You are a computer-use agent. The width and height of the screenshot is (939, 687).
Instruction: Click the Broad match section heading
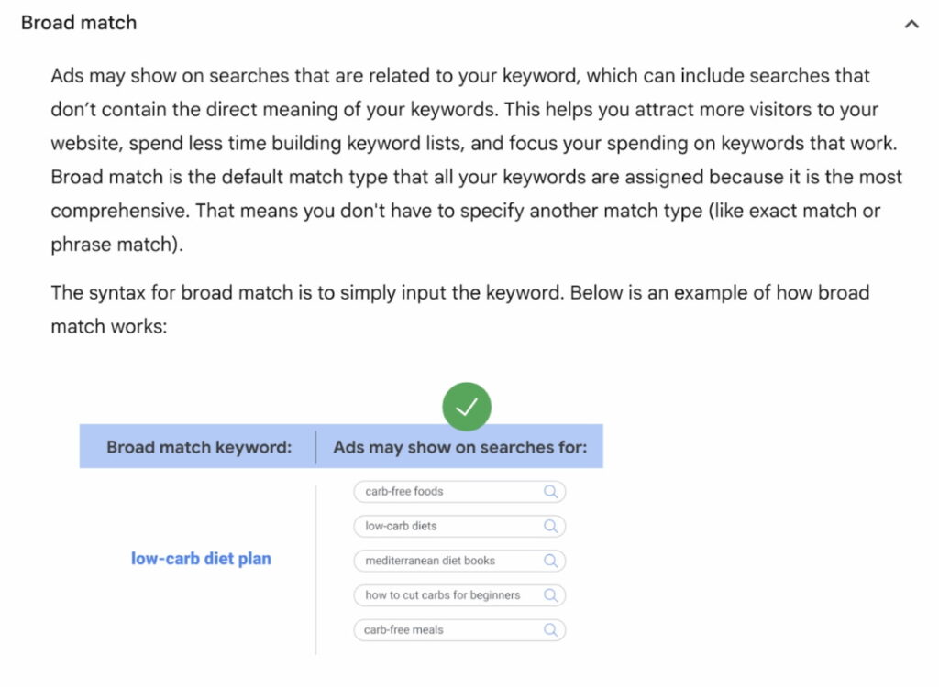point(79,23)
